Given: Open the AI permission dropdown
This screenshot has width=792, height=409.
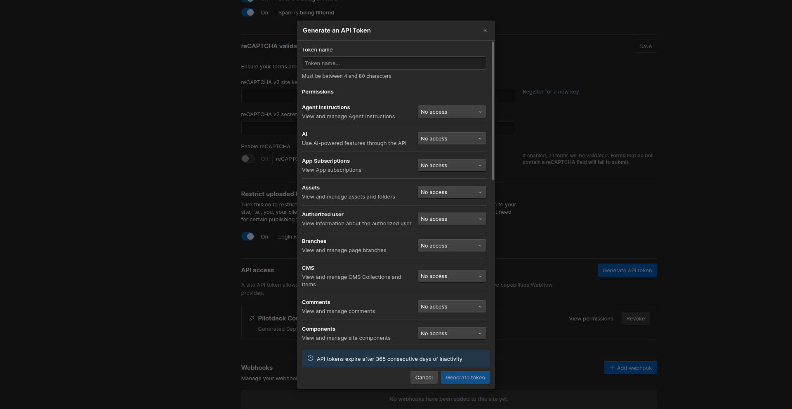Looking at the screenshot, I should pos(452,138).
